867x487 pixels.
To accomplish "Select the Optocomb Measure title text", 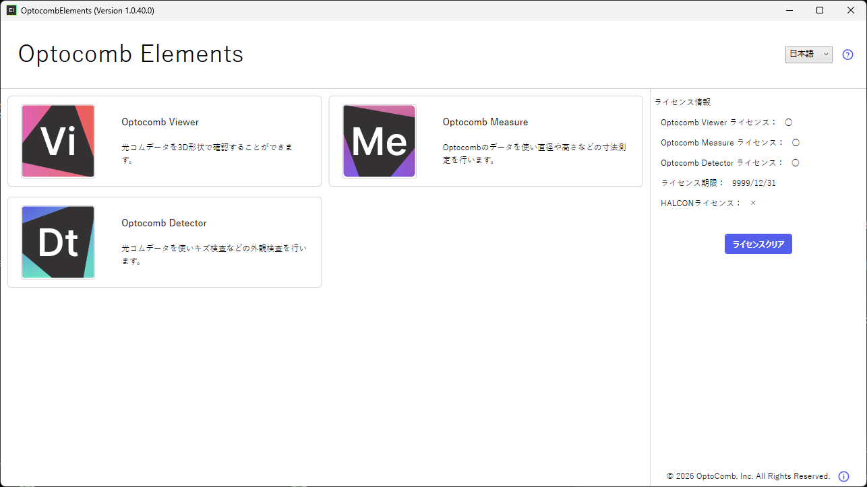I will 485,122.
